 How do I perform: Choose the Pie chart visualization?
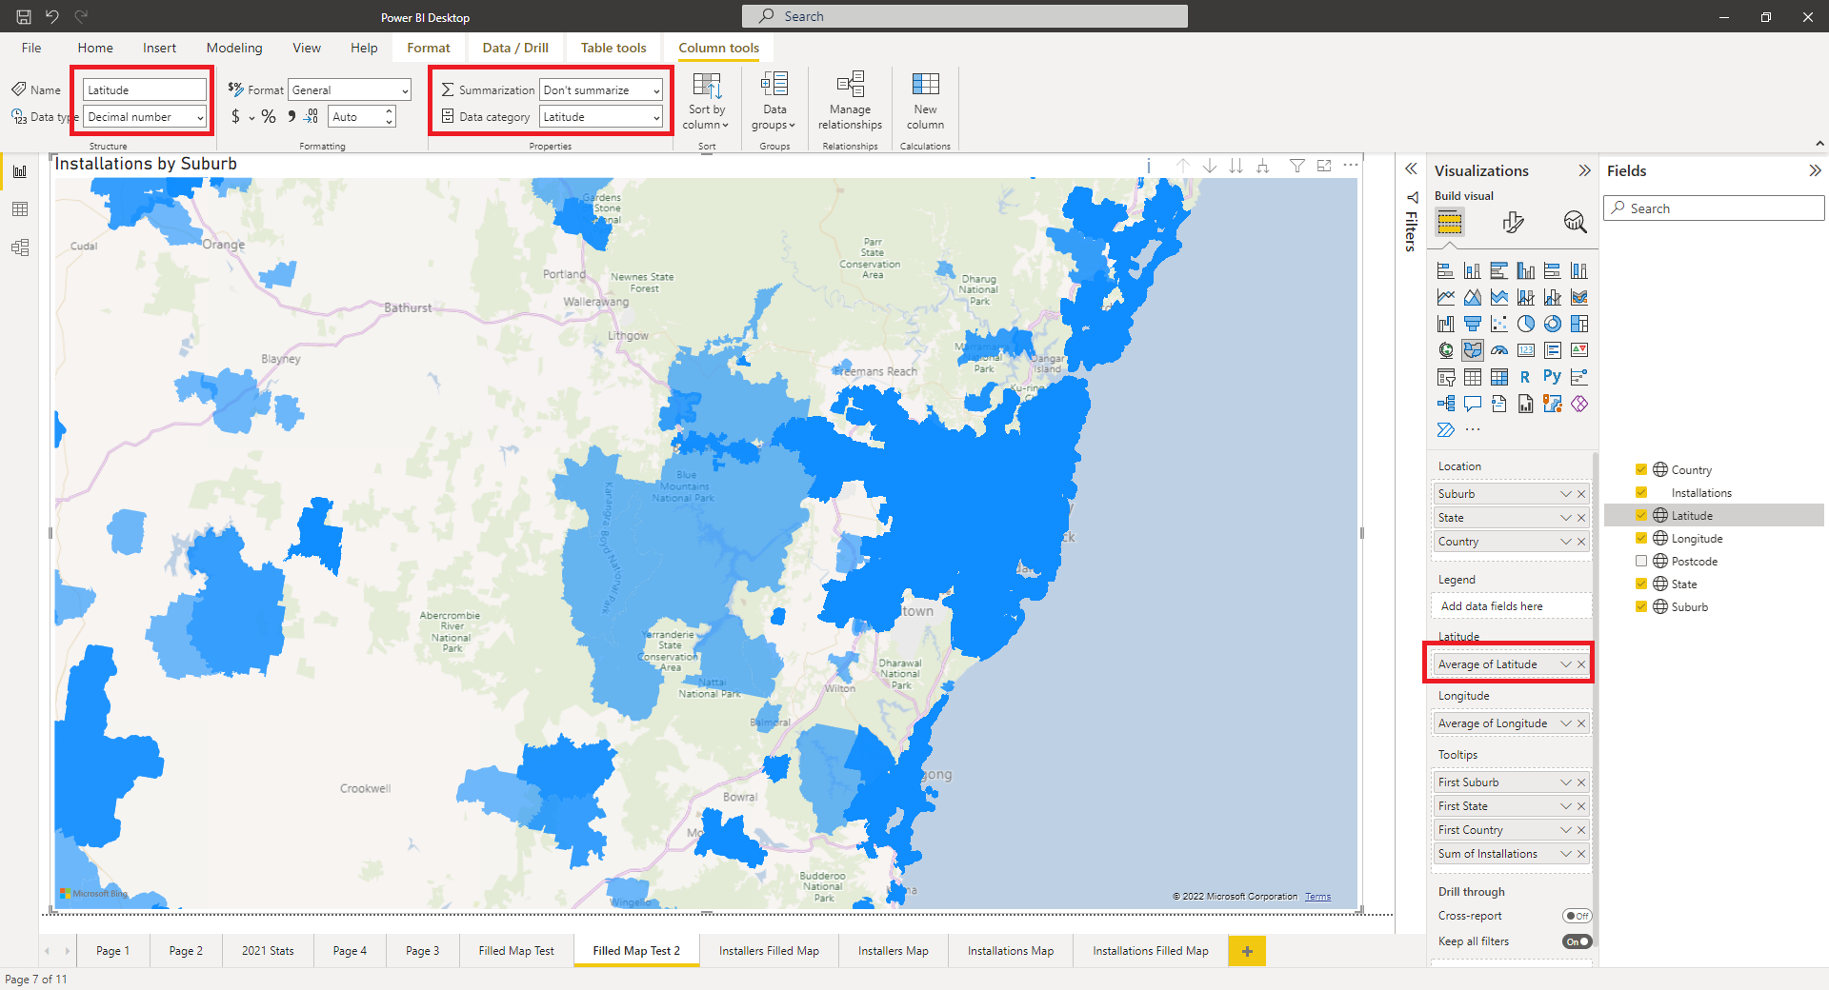point(1526,324)
